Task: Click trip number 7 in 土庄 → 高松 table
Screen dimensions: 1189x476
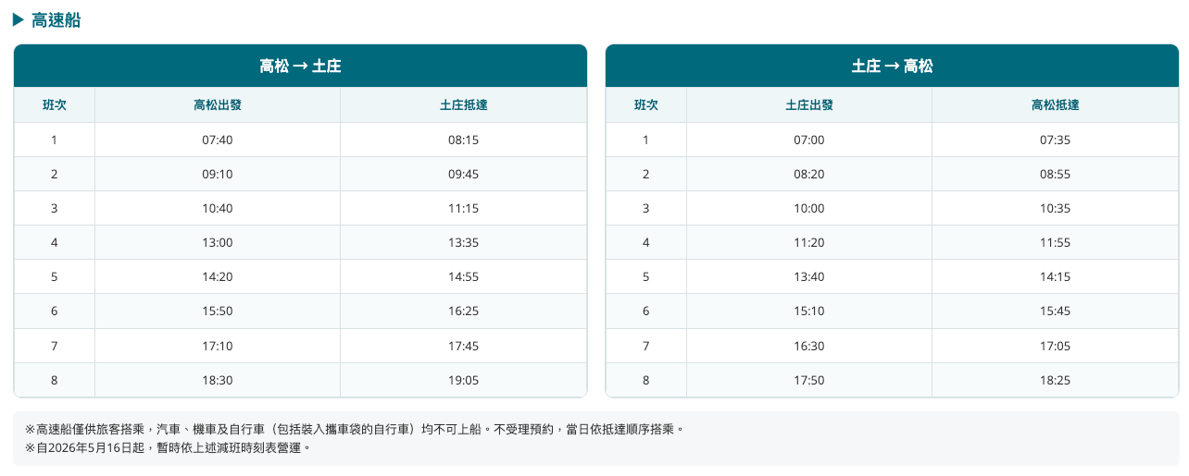Action: 646,346
